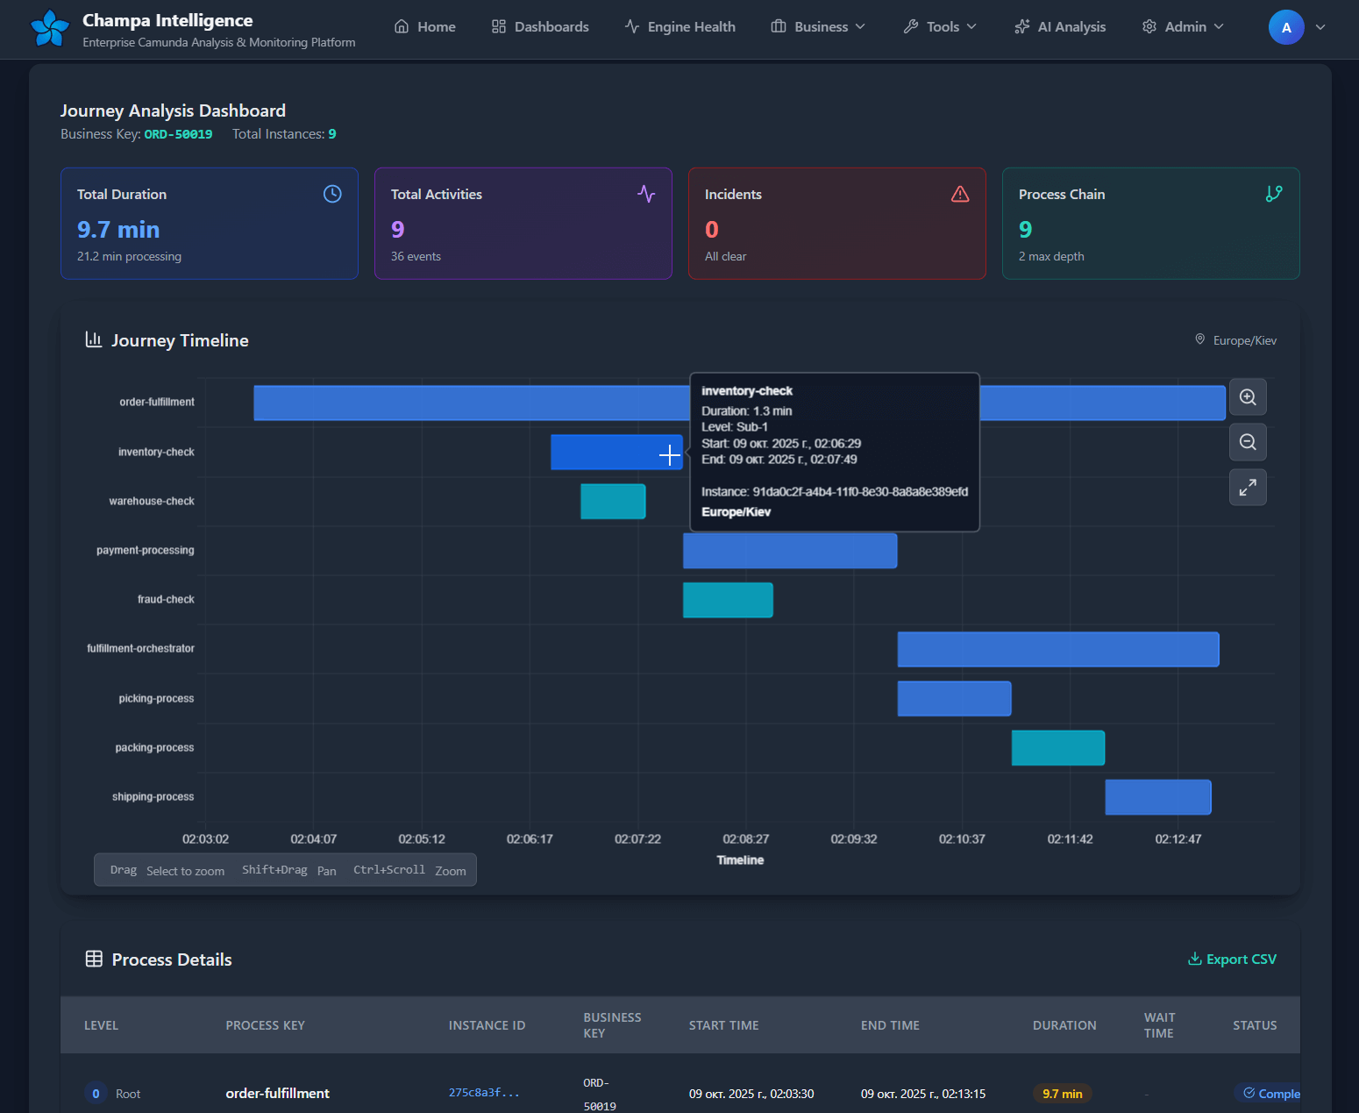1359x1113 pixels.
Task: Click the branch icon on Process Chain card
Action: 1274,193
